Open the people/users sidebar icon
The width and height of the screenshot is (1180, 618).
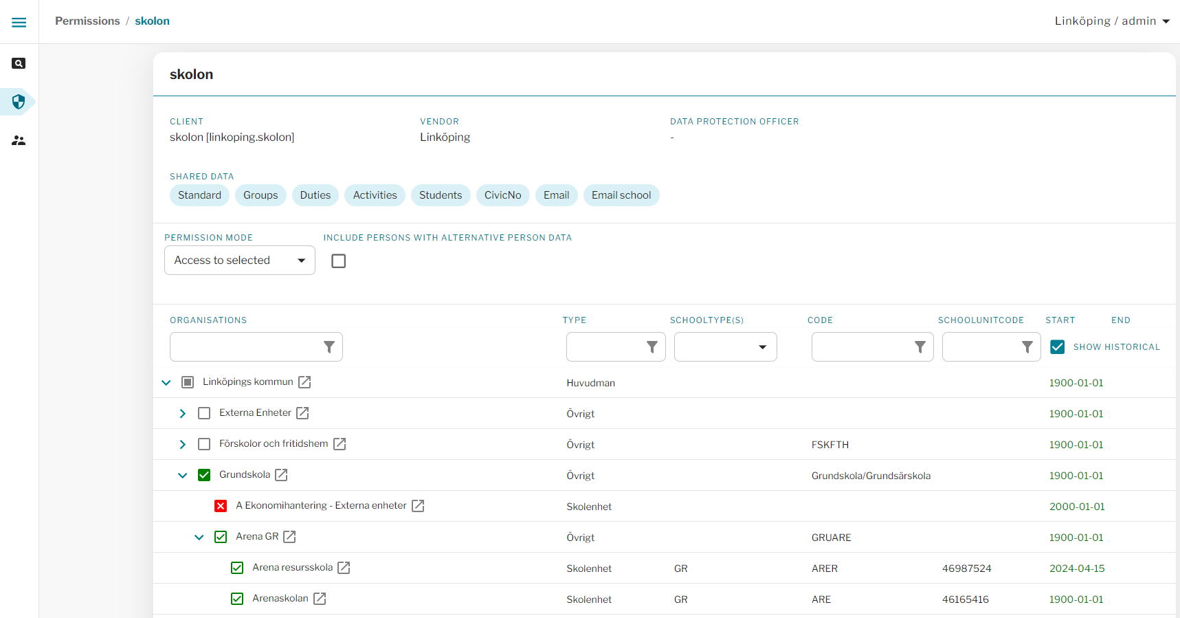[19, 140]
